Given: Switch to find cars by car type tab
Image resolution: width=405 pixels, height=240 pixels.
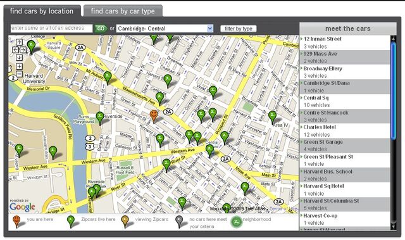Looking at the screenshot, I should (x=123, y=11).
